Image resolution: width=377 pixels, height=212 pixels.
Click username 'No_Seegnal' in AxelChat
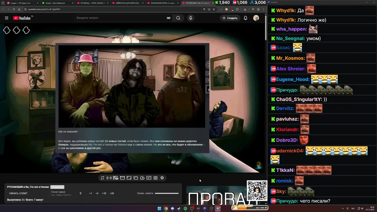point(290,39)
